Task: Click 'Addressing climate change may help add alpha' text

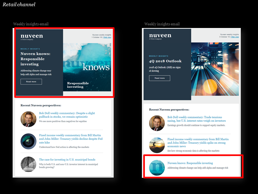Action: point(36,72)
